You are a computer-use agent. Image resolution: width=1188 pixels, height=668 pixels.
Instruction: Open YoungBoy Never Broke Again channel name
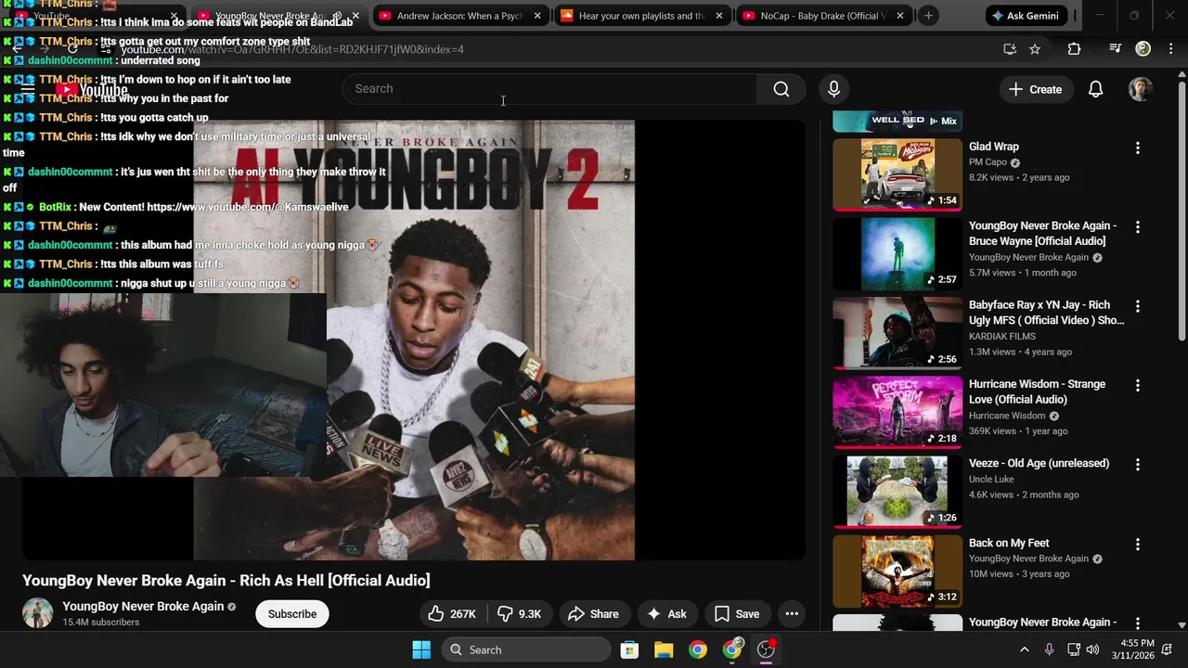pos(143,607)
